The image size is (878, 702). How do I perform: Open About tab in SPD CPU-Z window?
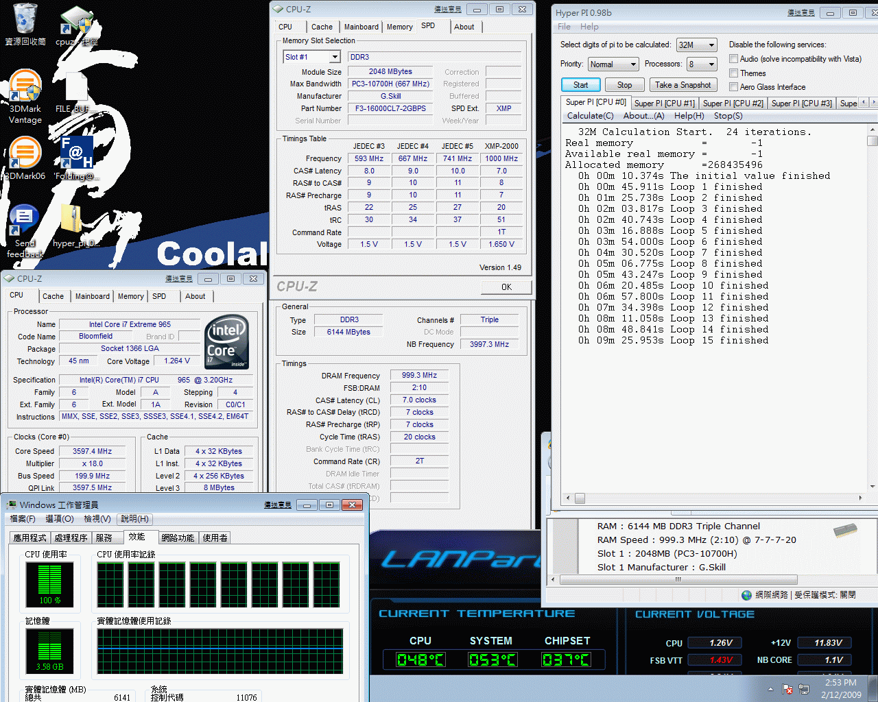pos(464,27)
